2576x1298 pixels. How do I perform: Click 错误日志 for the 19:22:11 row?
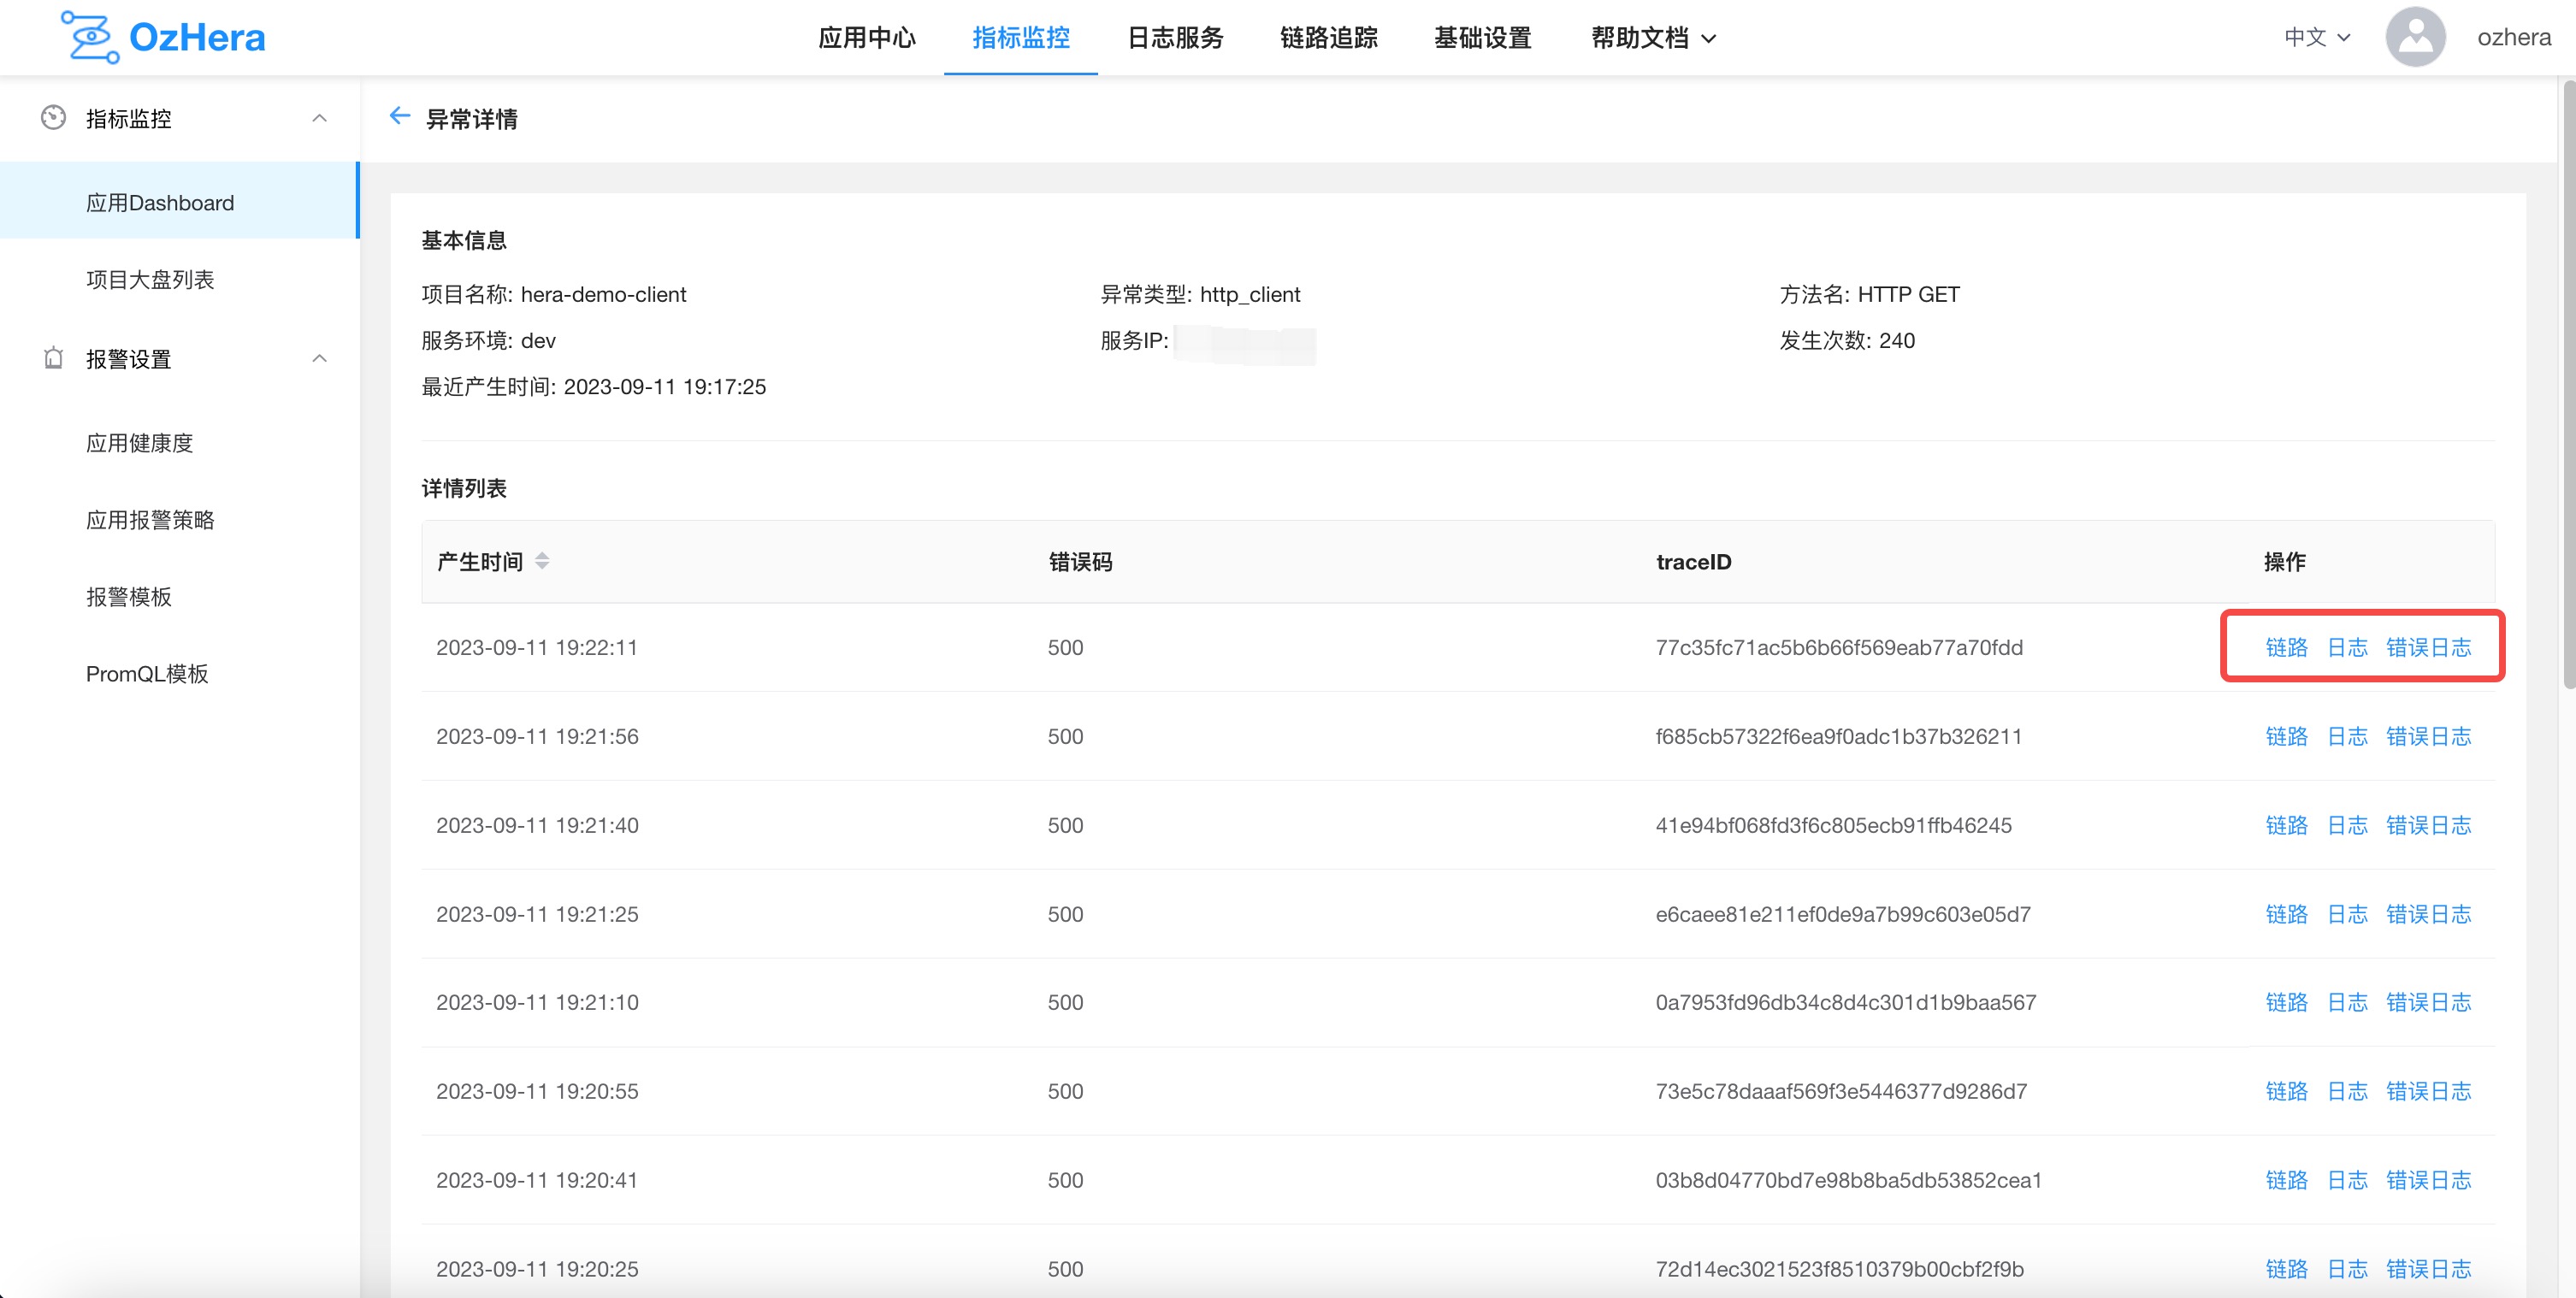pyautogui.click(x=2428, y=647)
